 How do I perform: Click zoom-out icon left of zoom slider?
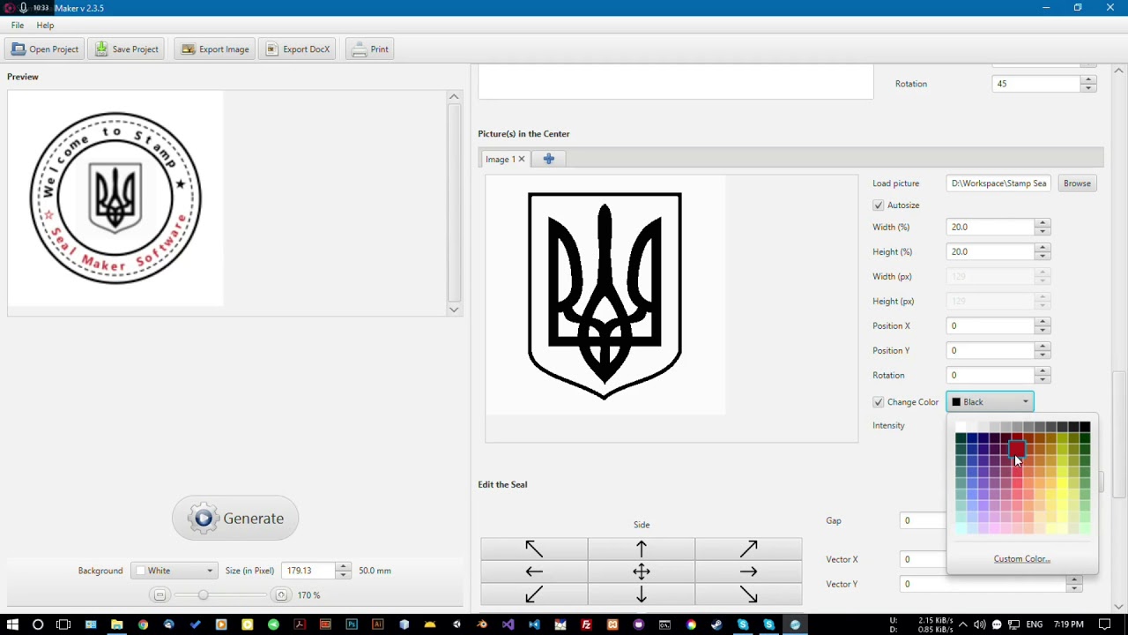160,595
